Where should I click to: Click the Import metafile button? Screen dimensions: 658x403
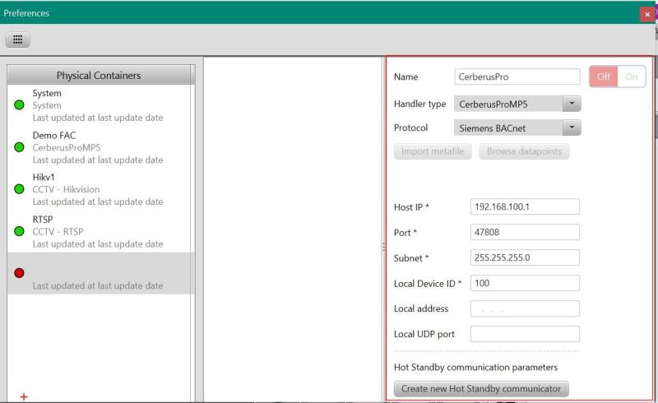(433, 151)
